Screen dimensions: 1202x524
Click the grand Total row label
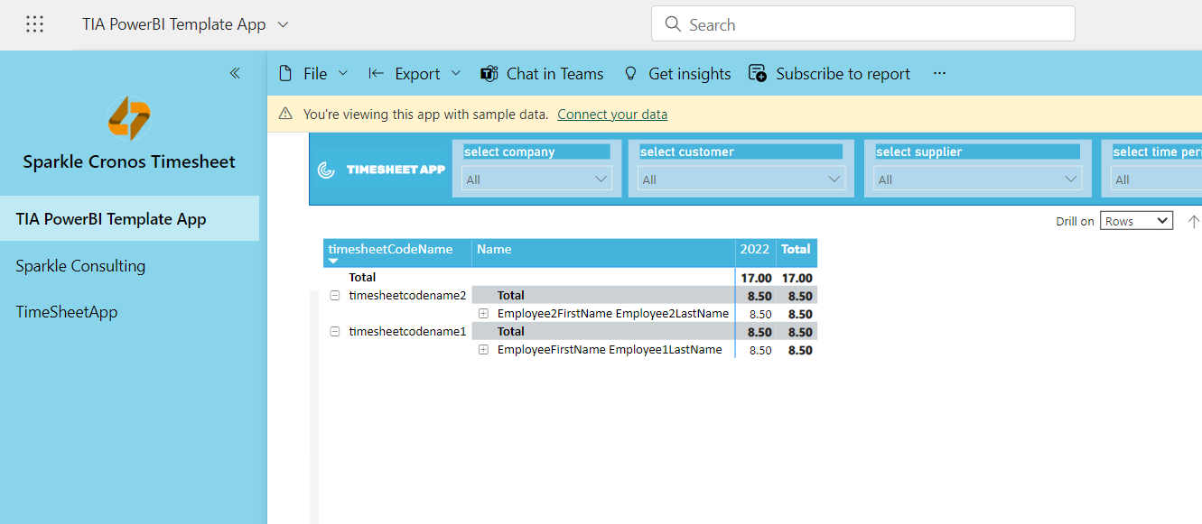coord(362,277)
